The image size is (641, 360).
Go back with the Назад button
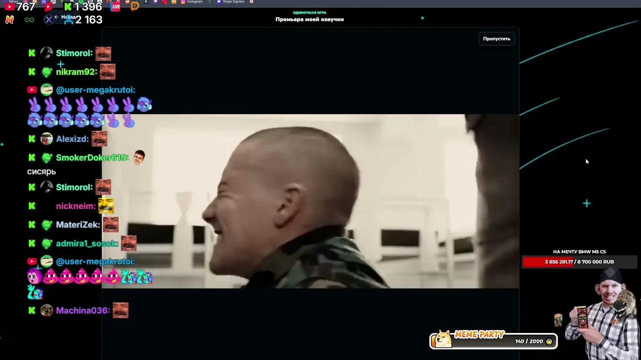pyautogui.click(x=66, y=17)
